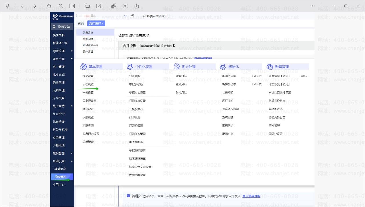Expand the 项目合同 sidebar menu
This screenshot has width=365, height=207.
point(72,59)
